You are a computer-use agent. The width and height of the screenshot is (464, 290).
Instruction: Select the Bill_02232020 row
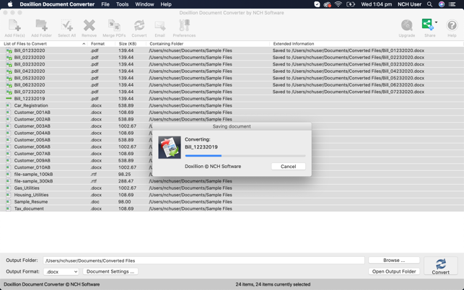232,58
